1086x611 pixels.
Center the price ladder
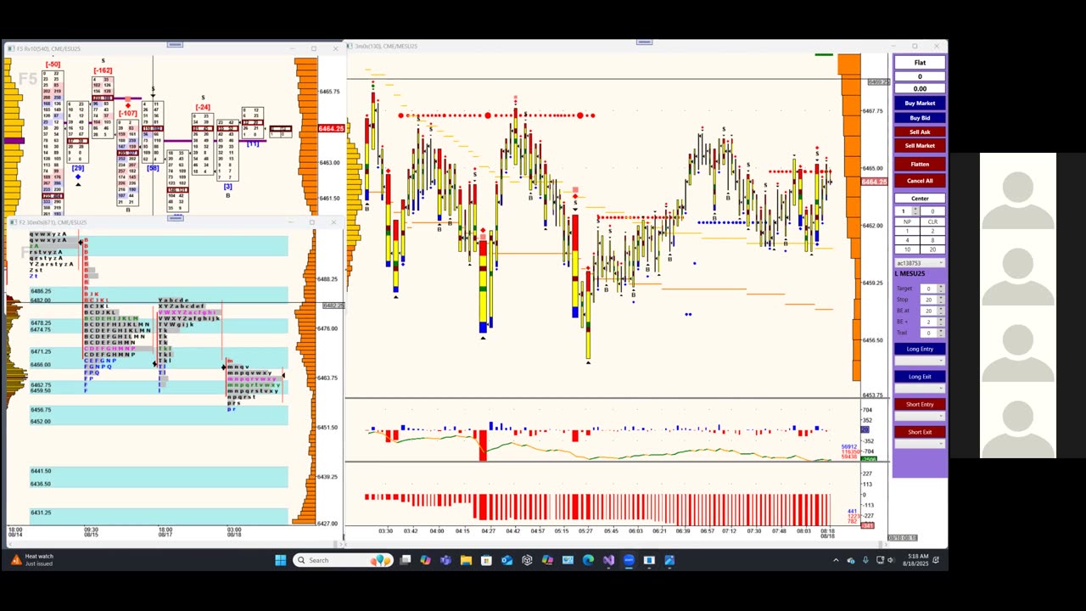coord(920,199)
